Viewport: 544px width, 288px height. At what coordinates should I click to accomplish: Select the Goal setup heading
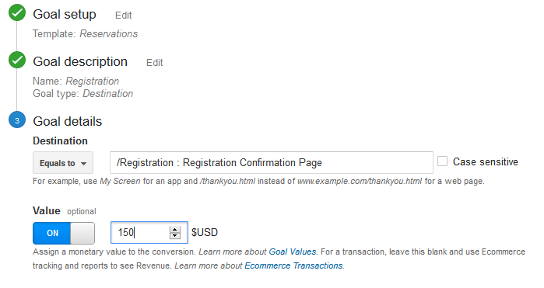point(65,14)
